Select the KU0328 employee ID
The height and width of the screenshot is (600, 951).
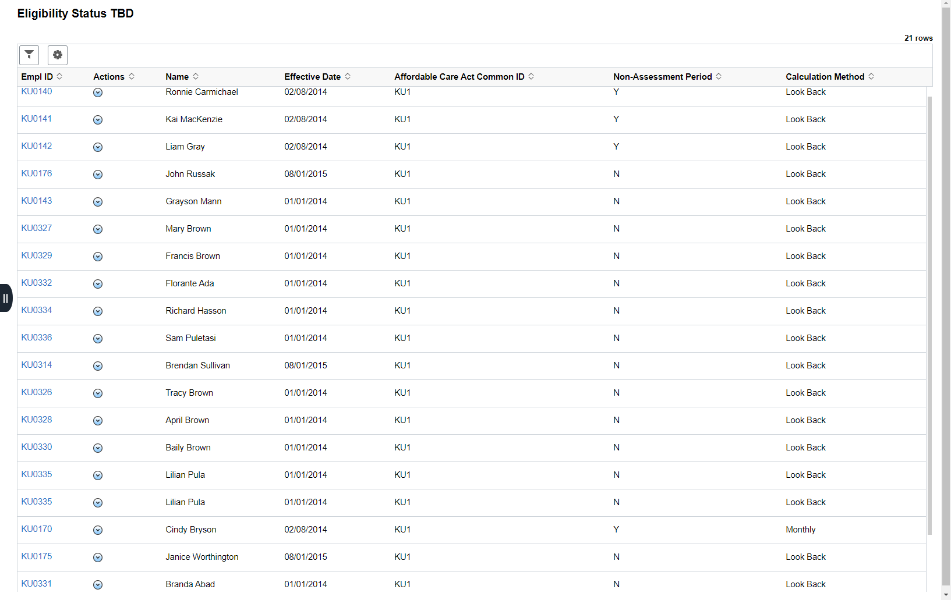click(x=37, y=420)
